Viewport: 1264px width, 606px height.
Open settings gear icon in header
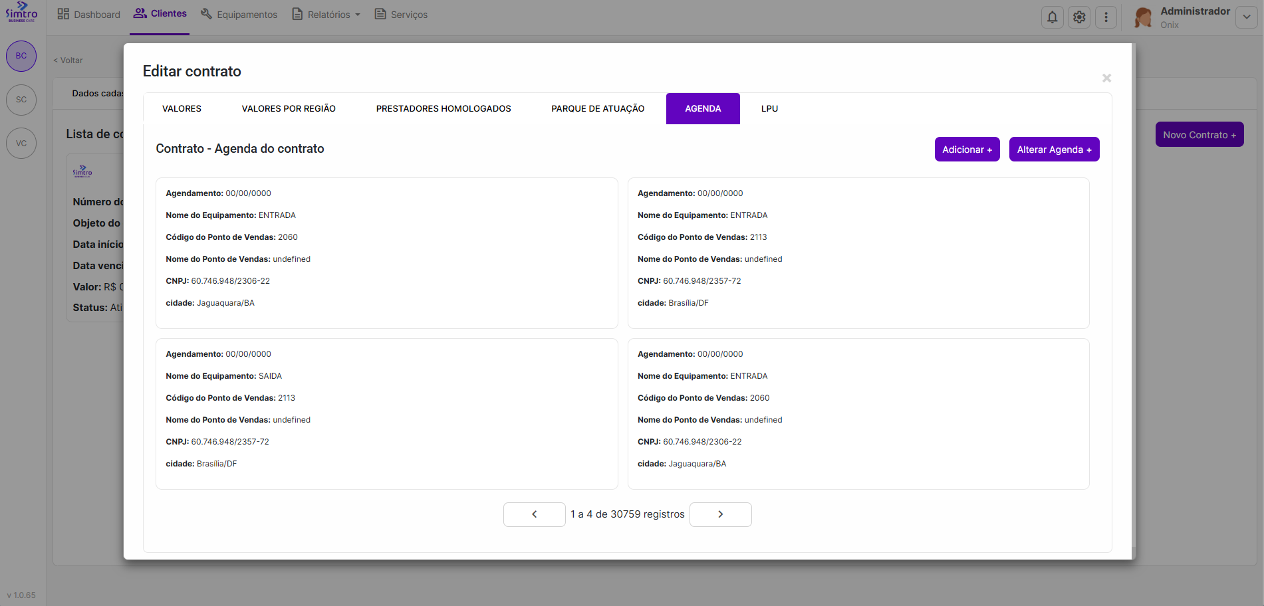click(1079, 17)
